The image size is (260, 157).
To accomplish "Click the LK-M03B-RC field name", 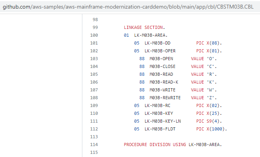I will [x=157, y=105].
